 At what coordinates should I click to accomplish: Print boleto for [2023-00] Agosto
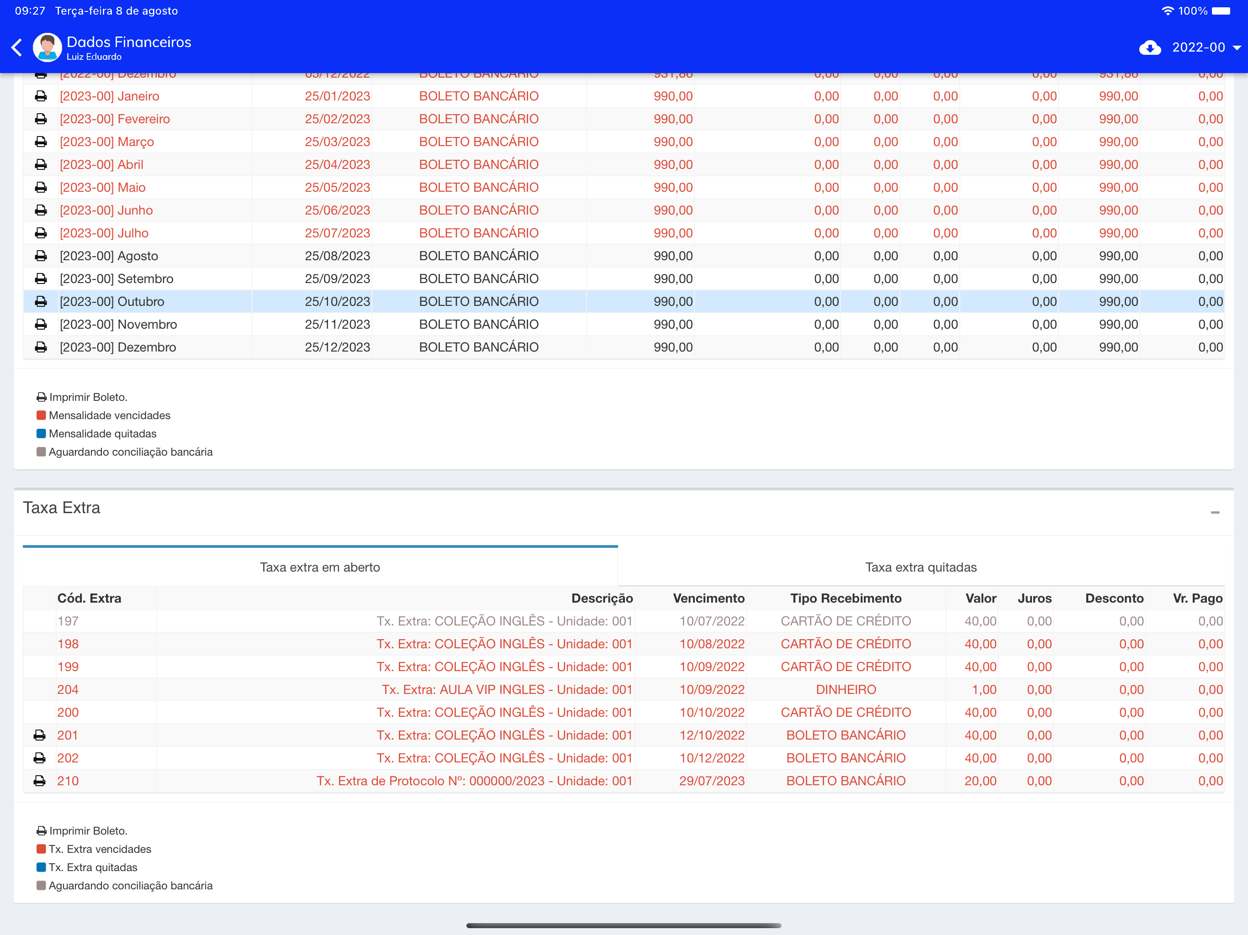(41, 256)
